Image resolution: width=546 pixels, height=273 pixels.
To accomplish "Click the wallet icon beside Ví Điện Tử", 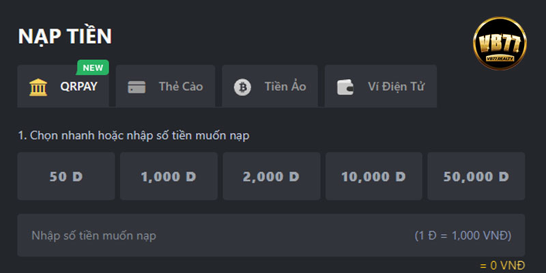I will (x=345, y=87).
